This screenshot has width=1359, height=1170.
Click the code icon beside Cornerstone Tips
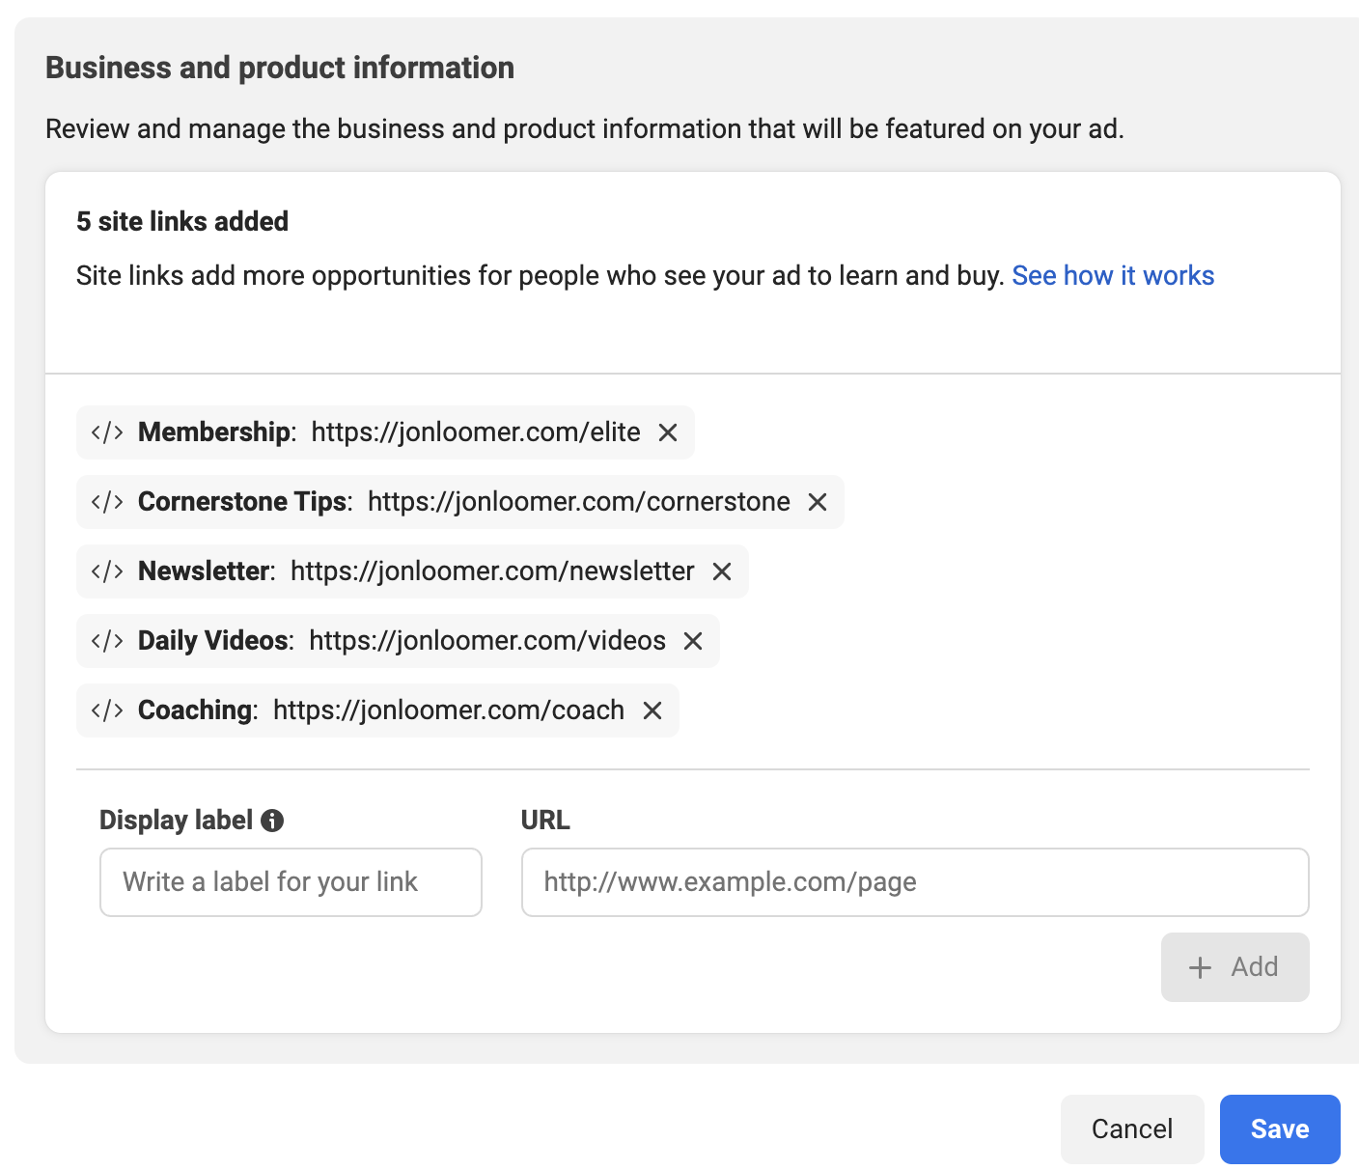click(x=107, y=502)
